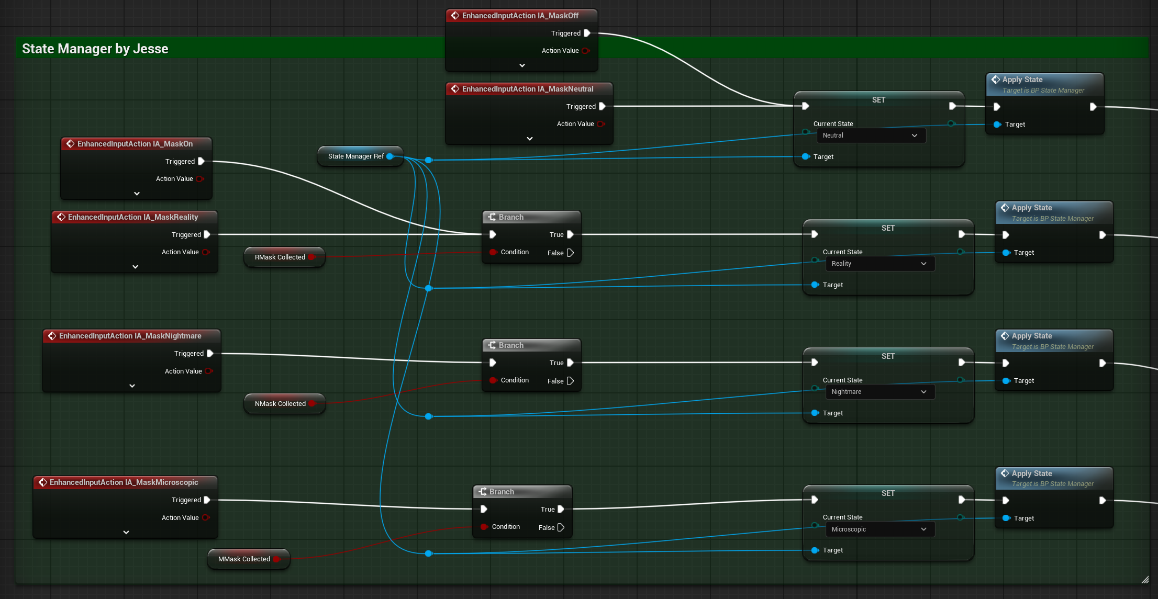Select the State Manager by Jesse comment header
The height and width of the screenshot is (599, 1158).
(95, 48)
